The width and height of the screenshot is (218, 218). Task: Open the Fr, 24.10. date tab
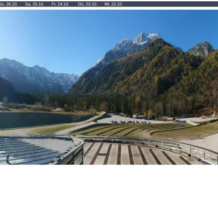coord(60,4)
